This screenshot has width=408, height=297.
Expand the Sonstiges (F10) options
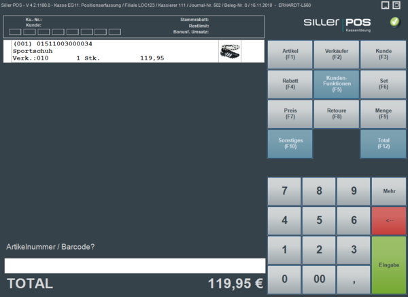290,143
